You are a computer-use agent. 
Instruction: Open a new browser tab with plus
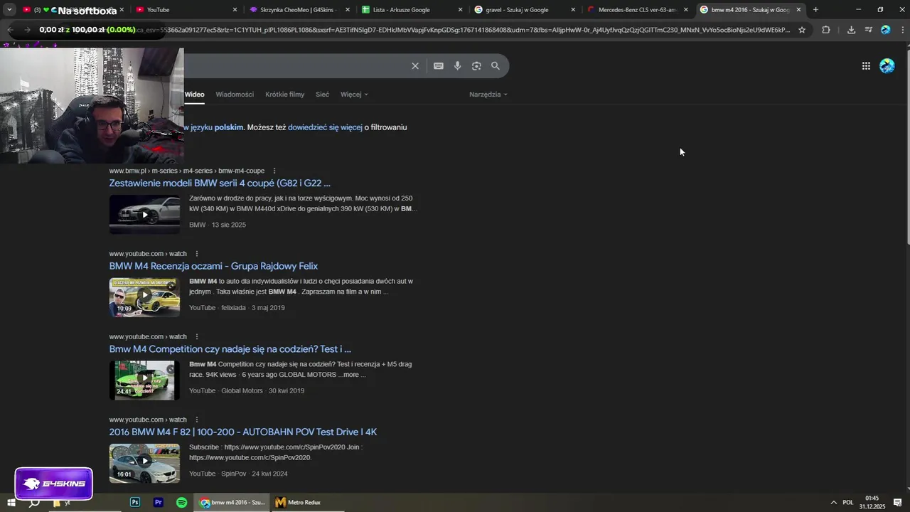(815, 10)
